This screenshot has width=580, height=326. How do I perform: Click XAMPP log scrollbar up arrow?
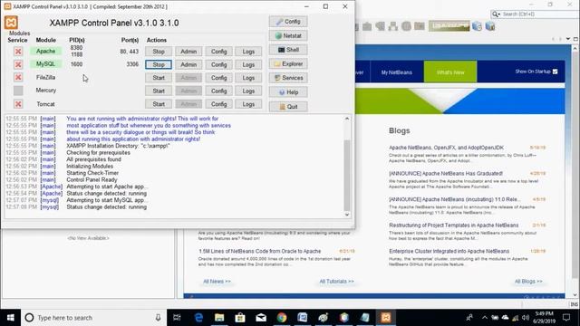point(347,119)
